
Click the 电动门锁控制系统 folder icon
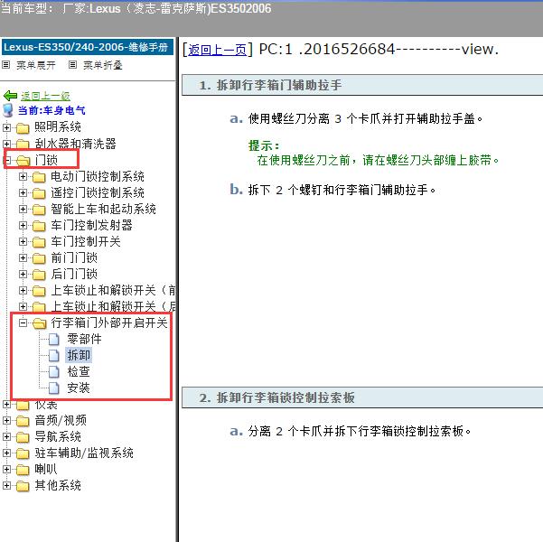39,177
